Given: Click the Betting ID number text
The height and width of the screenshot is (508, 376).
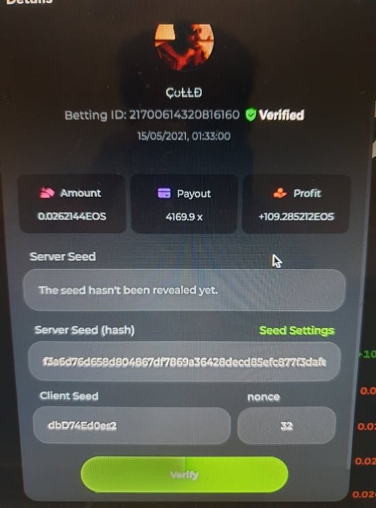Looking at the screenshot, I should 185,115.
